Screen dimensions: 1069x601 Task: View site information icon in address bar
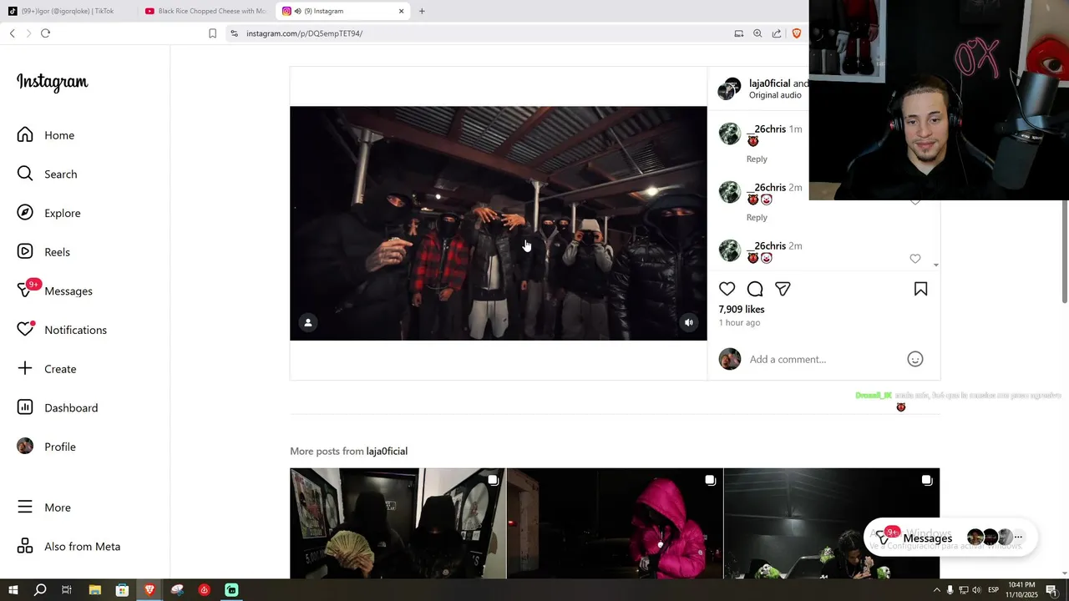pyautogui.click(x=234, y=33)
